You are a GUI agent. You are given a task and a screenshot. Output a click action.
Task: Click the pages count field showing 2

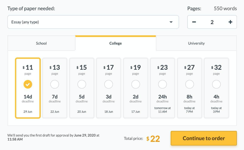pos(212,22)
